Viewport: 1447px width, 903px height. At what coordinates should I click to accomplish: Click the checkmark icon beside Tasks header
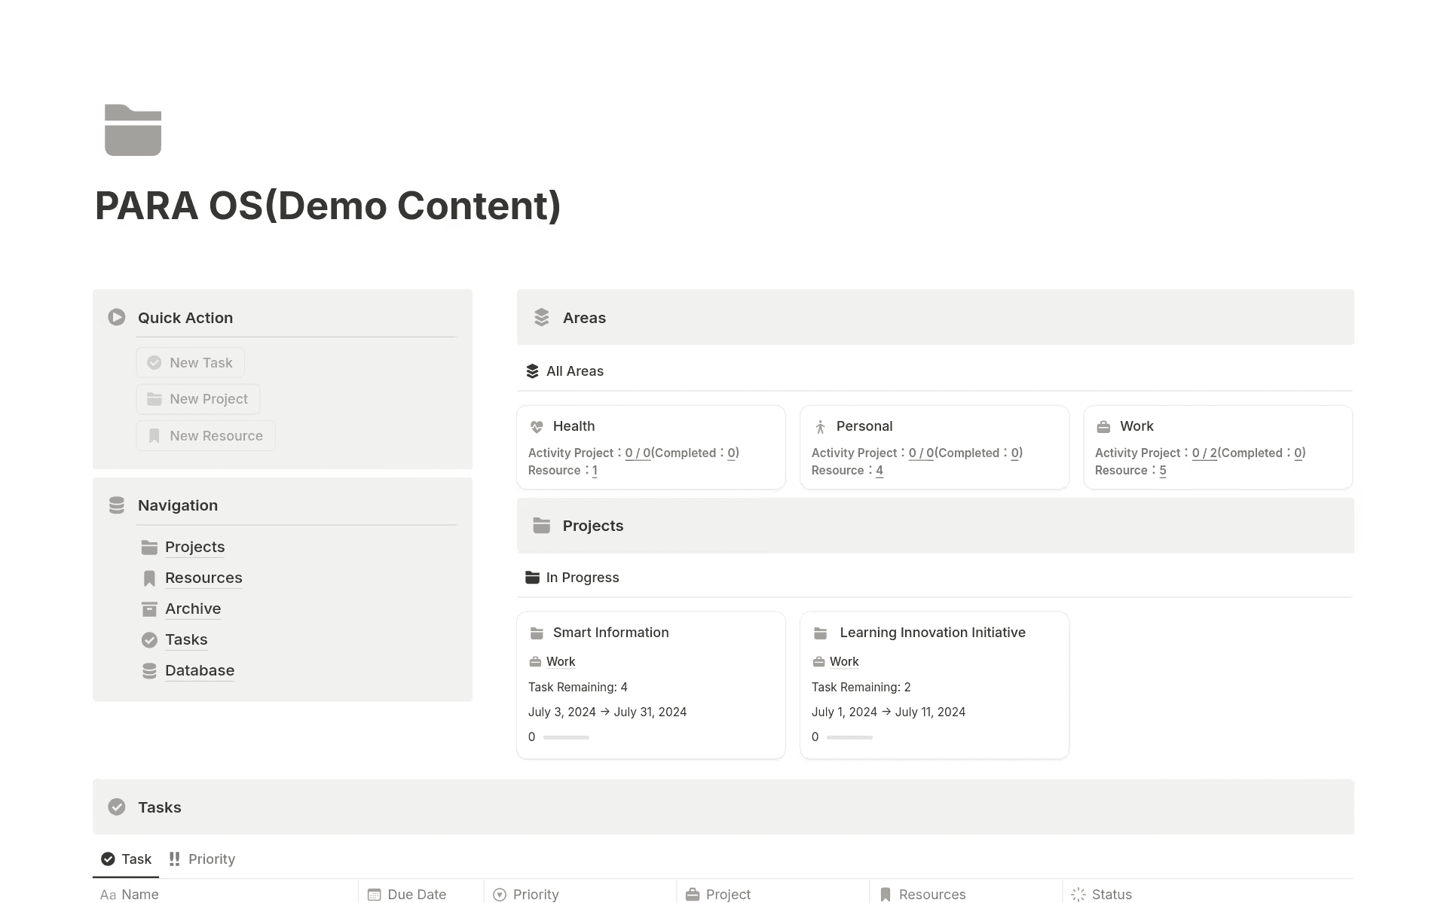pos(117,807)
